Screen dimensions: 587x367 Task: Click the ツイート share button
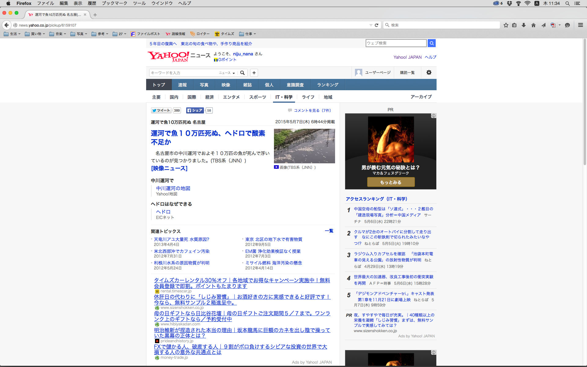[161, 110]
